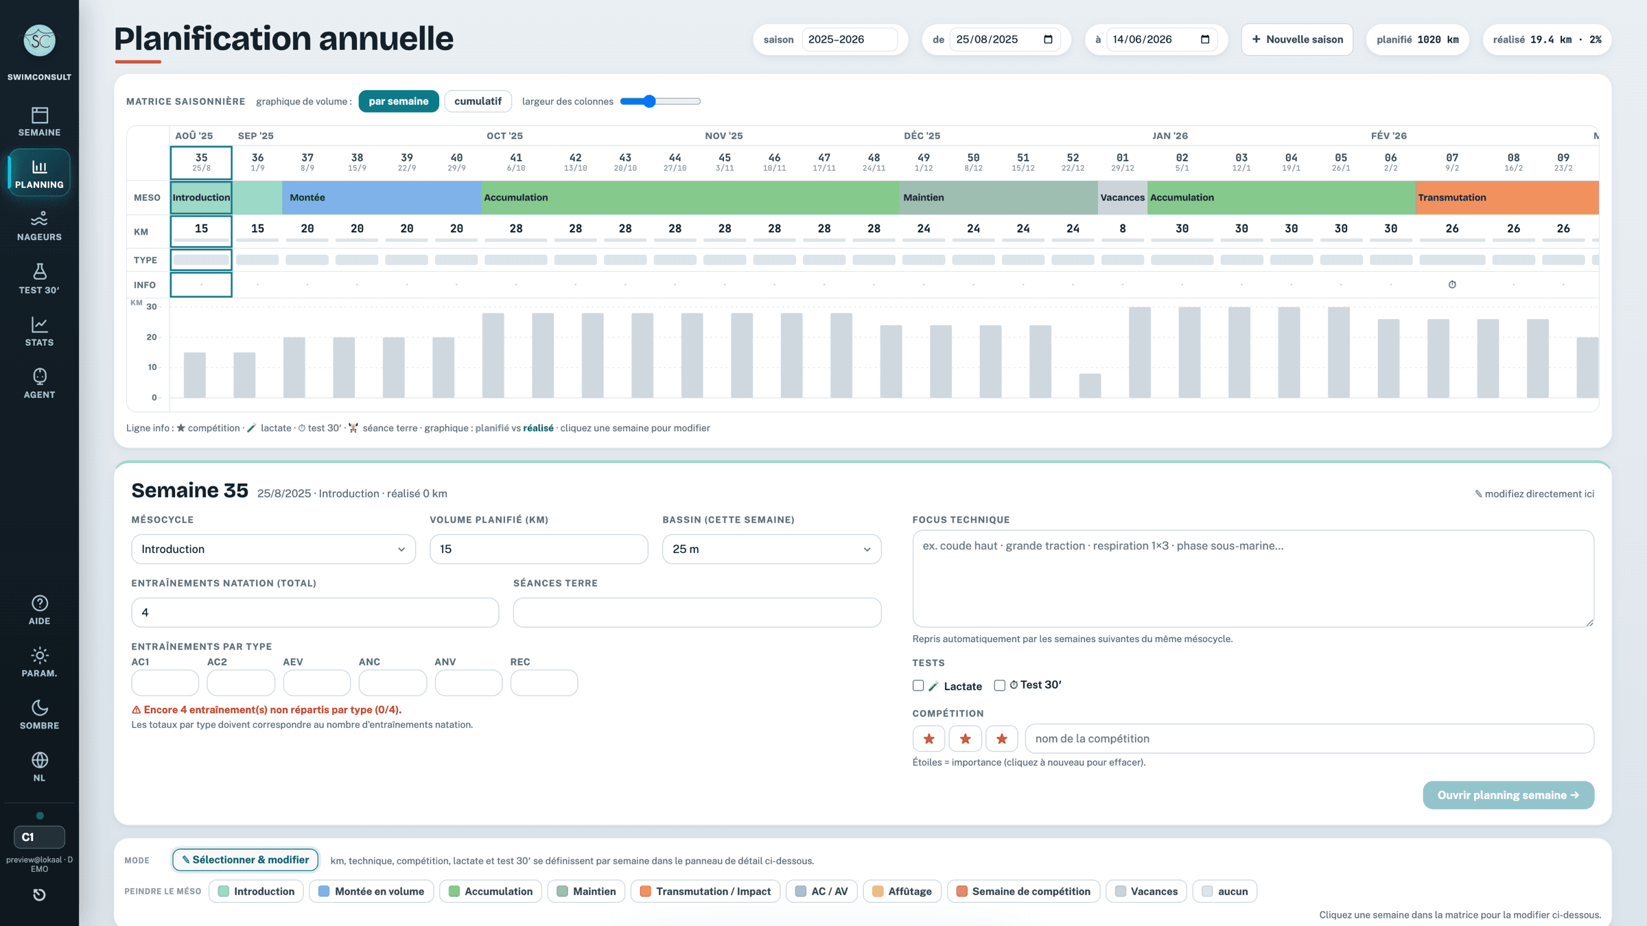The height and width of the screenshot is (926, 1647).
Task: Open Param. settings gear
Action: (39, 662)
